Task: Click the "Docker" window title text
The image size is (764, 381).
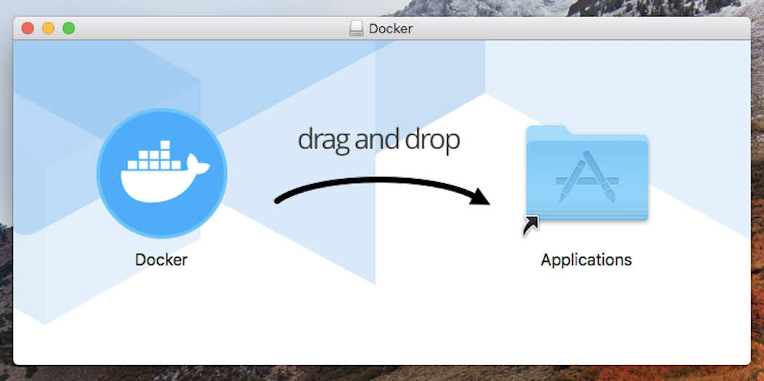Action: coord(391,28)
